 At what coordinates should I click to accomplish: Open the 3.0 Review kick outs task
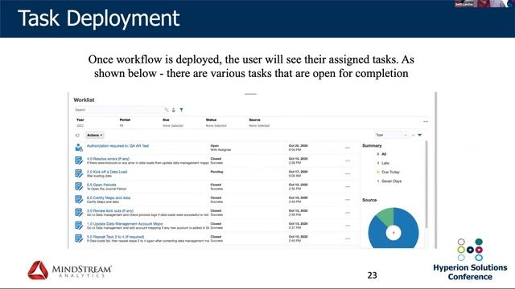click(110, 210)
